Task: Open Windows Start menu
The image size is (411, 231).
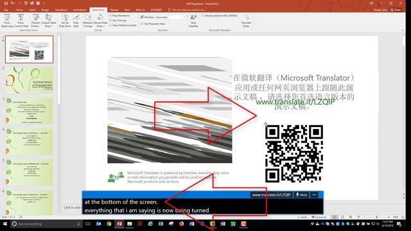Action: 4,224
